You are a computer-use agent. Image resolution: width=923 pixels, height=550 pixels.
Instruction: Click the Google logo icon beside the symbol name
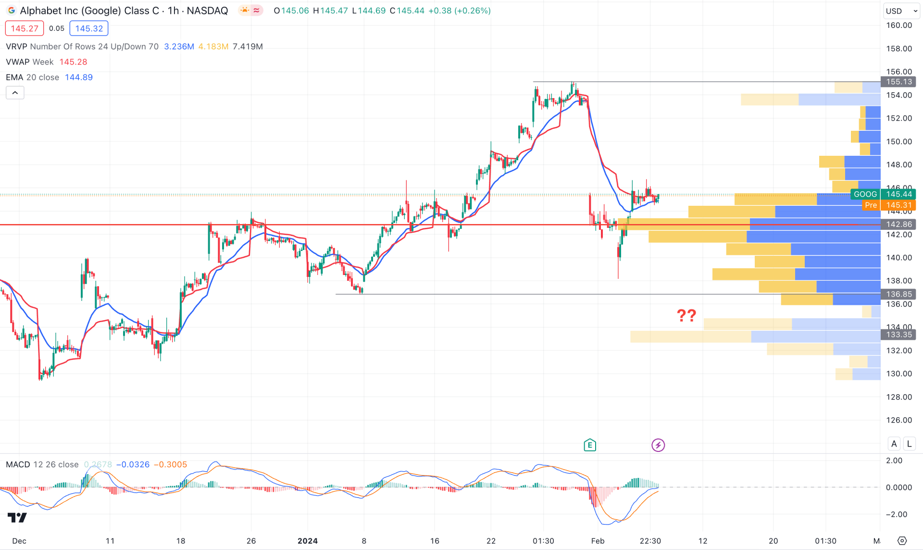11,11
